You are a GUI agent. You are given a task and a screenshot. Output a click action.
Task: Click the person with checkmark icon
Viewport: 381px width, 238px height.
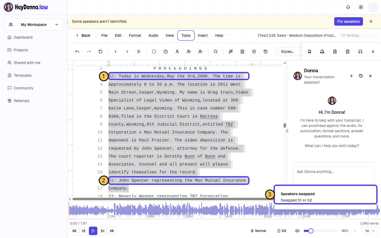201,52
